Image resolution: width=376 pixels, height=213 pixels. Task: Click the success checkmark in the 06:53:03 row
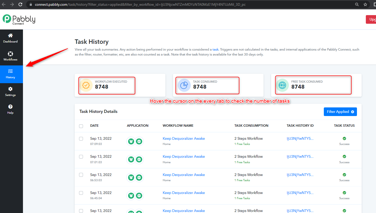click(x=344, y=175)
